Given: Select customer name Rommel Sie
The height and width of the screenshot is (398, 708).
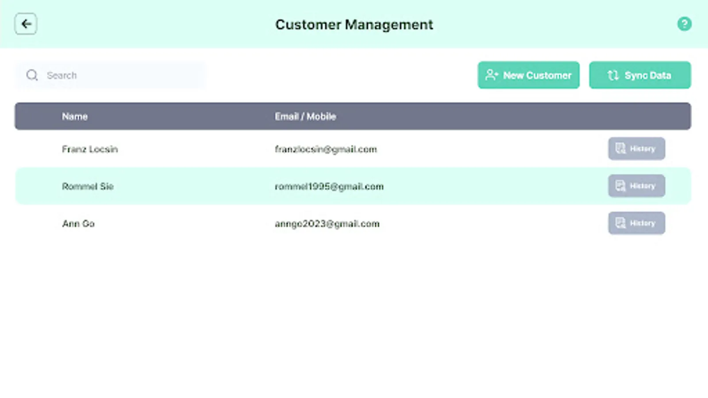Looking at the screenshot, I should pyautogui.click(x=88, y=186).
